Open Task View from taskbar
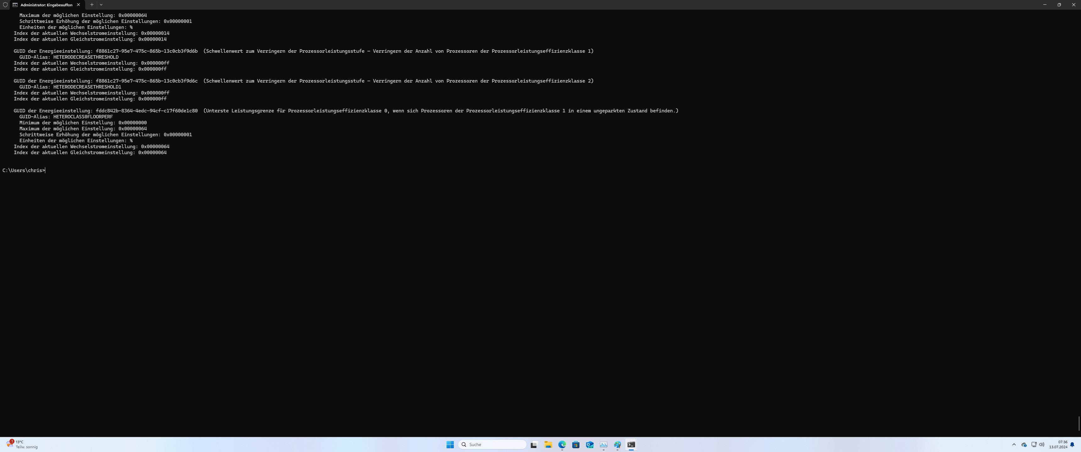The height and width of the screenshot is (452, 1081). (534, 444)
